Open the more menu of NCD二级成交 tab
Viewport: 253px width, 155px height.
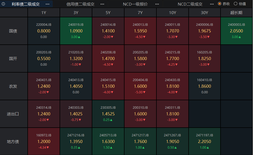[212, 4]
